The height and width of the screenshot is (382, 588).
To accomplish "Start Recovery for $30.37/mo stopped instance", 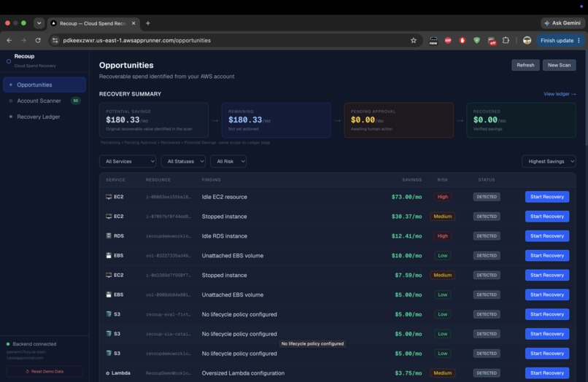I will (x=547, y=217).
